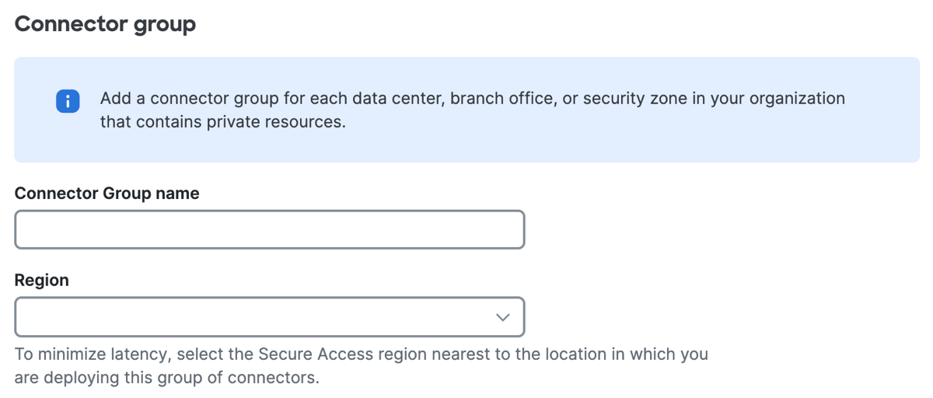Screen dimensions: 933x398
Task: Click the Connector Group name label
Action: pyautogui.click(x=107, y=194)
